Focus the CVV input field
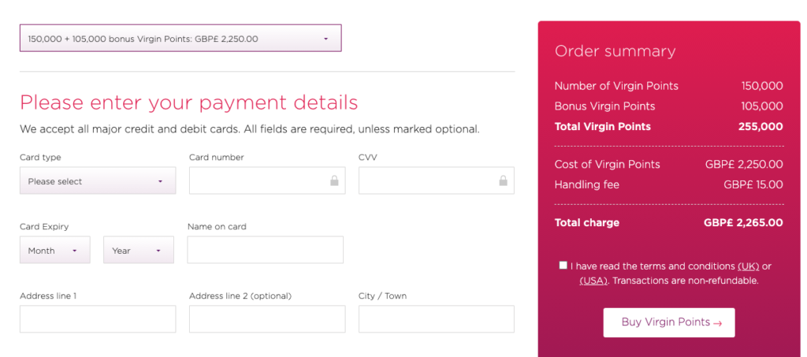807x357 pixels. 437,180
